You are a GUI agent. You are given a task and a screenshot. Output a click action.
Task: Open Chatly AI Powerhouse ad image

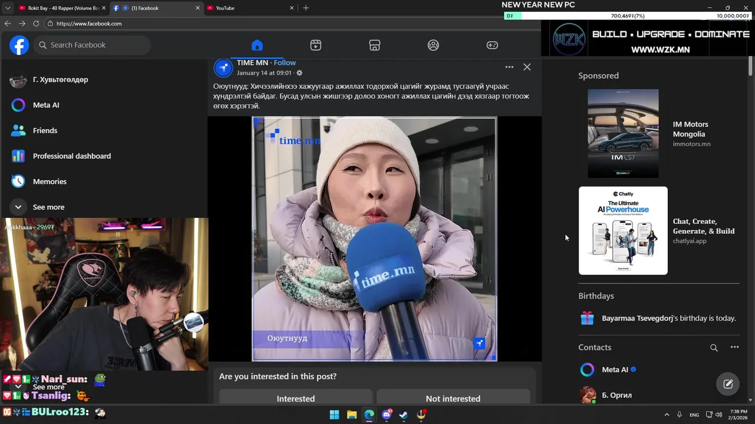pos(623,231)
